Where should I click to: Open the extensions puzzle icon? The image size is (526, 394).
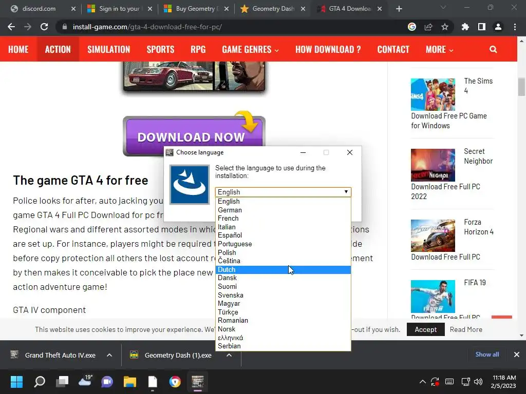coord(465,27)
